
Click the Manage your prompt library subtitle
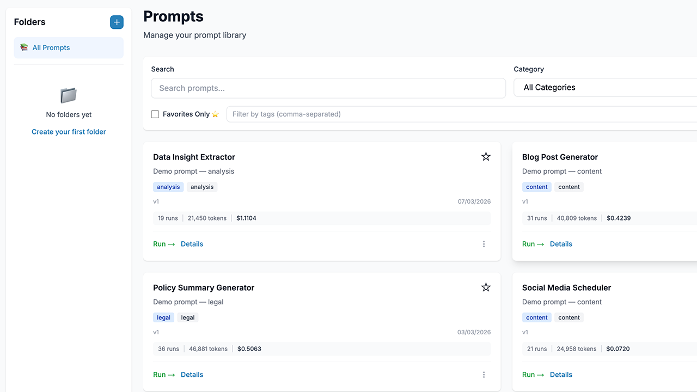click(x=194, y=35)
